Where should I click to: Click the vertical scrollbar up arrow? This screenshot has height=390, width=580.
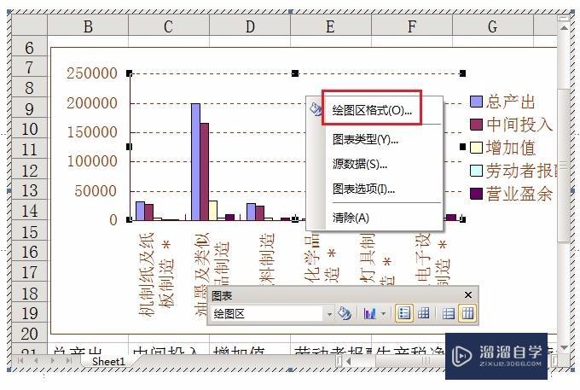(563, 27)
